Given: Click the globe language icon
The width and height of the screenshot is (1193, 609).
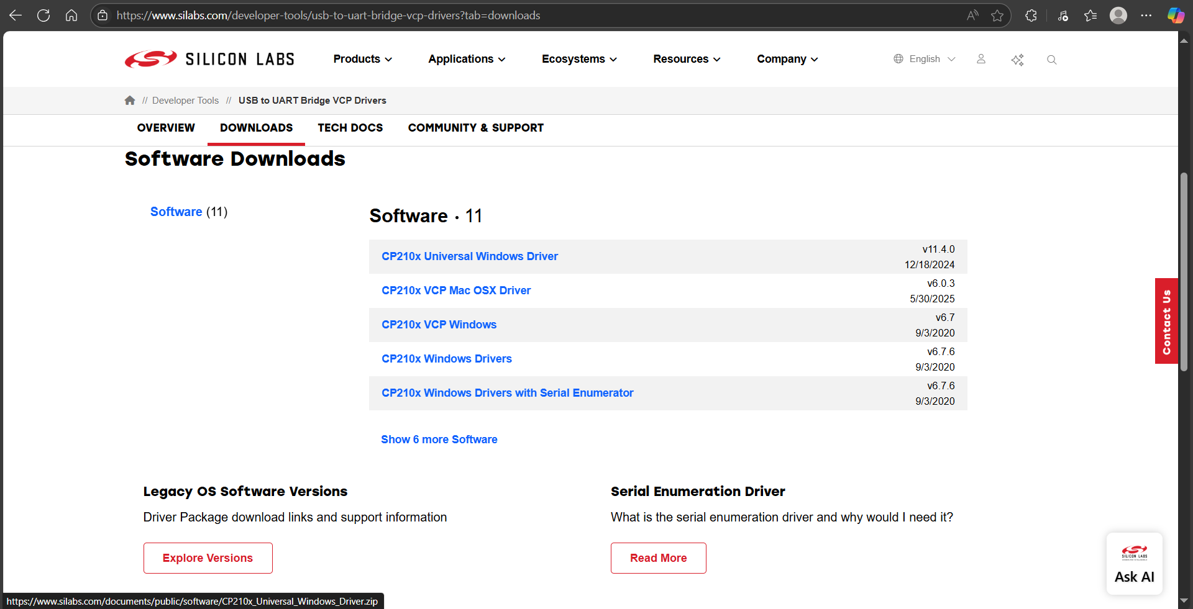Looking at the screenshot, I should pos(898,59).
